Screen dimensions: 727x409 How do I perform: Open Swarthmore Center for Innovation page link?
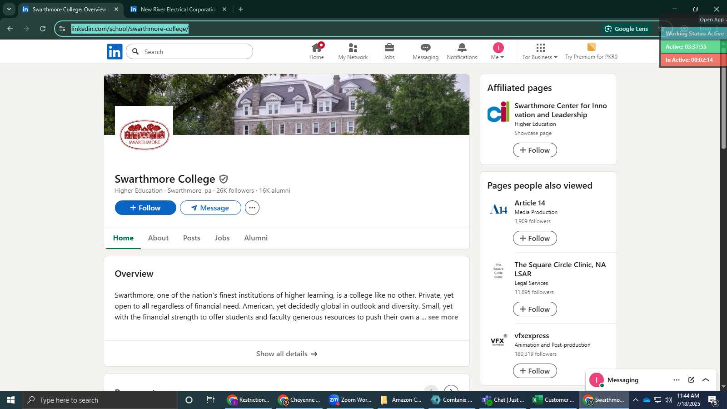(561, 110)
